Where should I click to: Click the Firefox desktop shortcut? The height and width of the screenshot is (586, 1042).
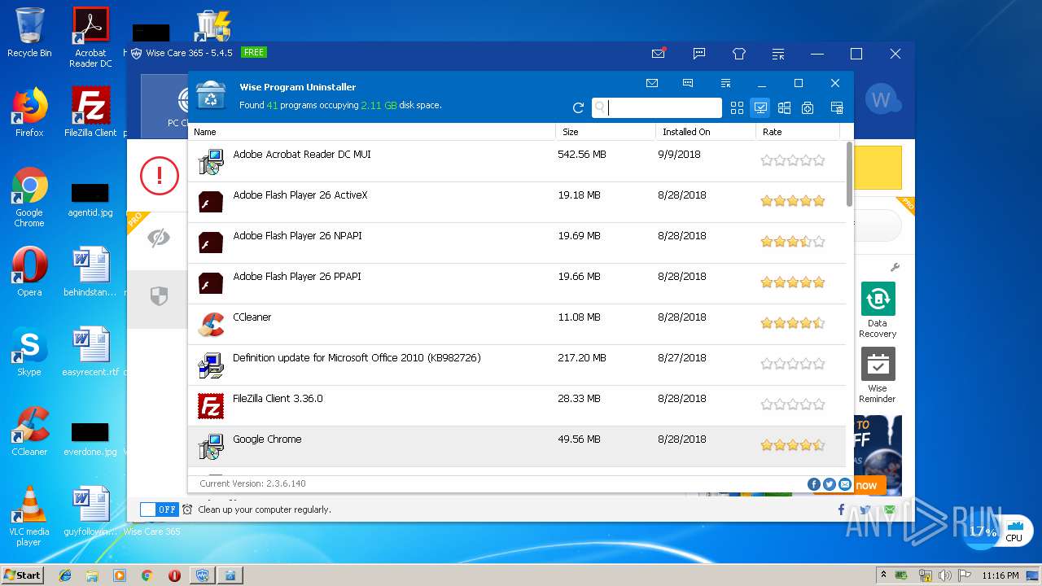pos(29,112)
